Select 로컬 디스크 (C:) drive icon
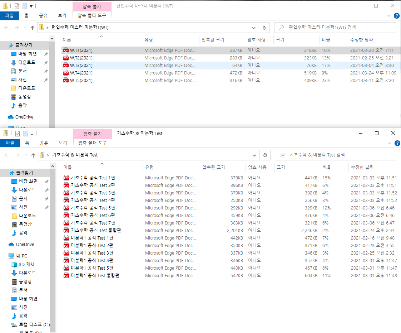This screenshot has height=333, width=401. click(x=14, y=325)
